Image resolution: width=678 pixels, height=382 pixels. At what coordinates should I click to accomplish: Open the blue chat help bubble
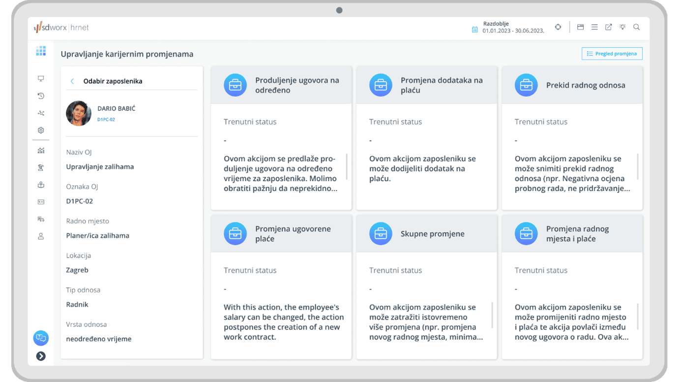[x=41, y=338]
